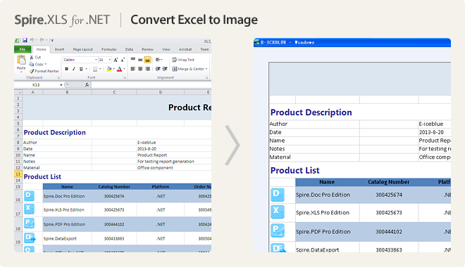Image resolution: width=465 pixels, height=267 pixels.
Task: Click the Spire.Doc D product icon
Action: 29,196
